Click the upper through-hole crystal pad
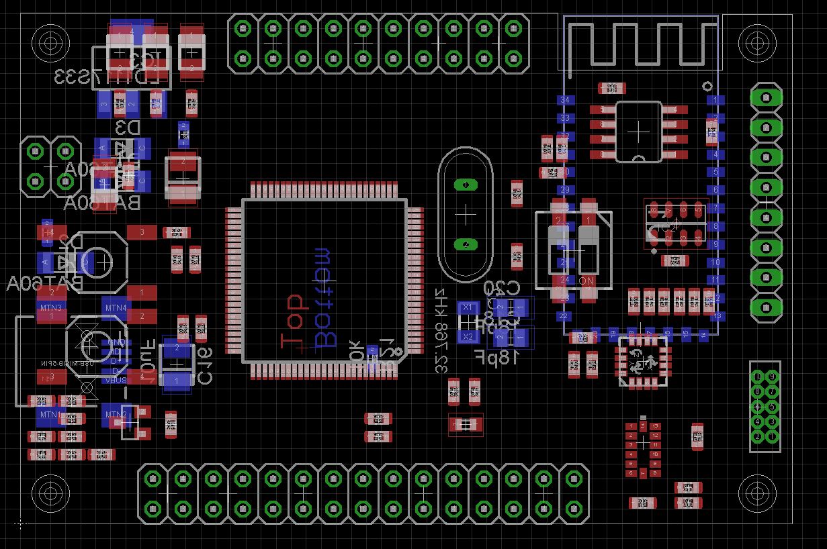 [x=465, y=184]
